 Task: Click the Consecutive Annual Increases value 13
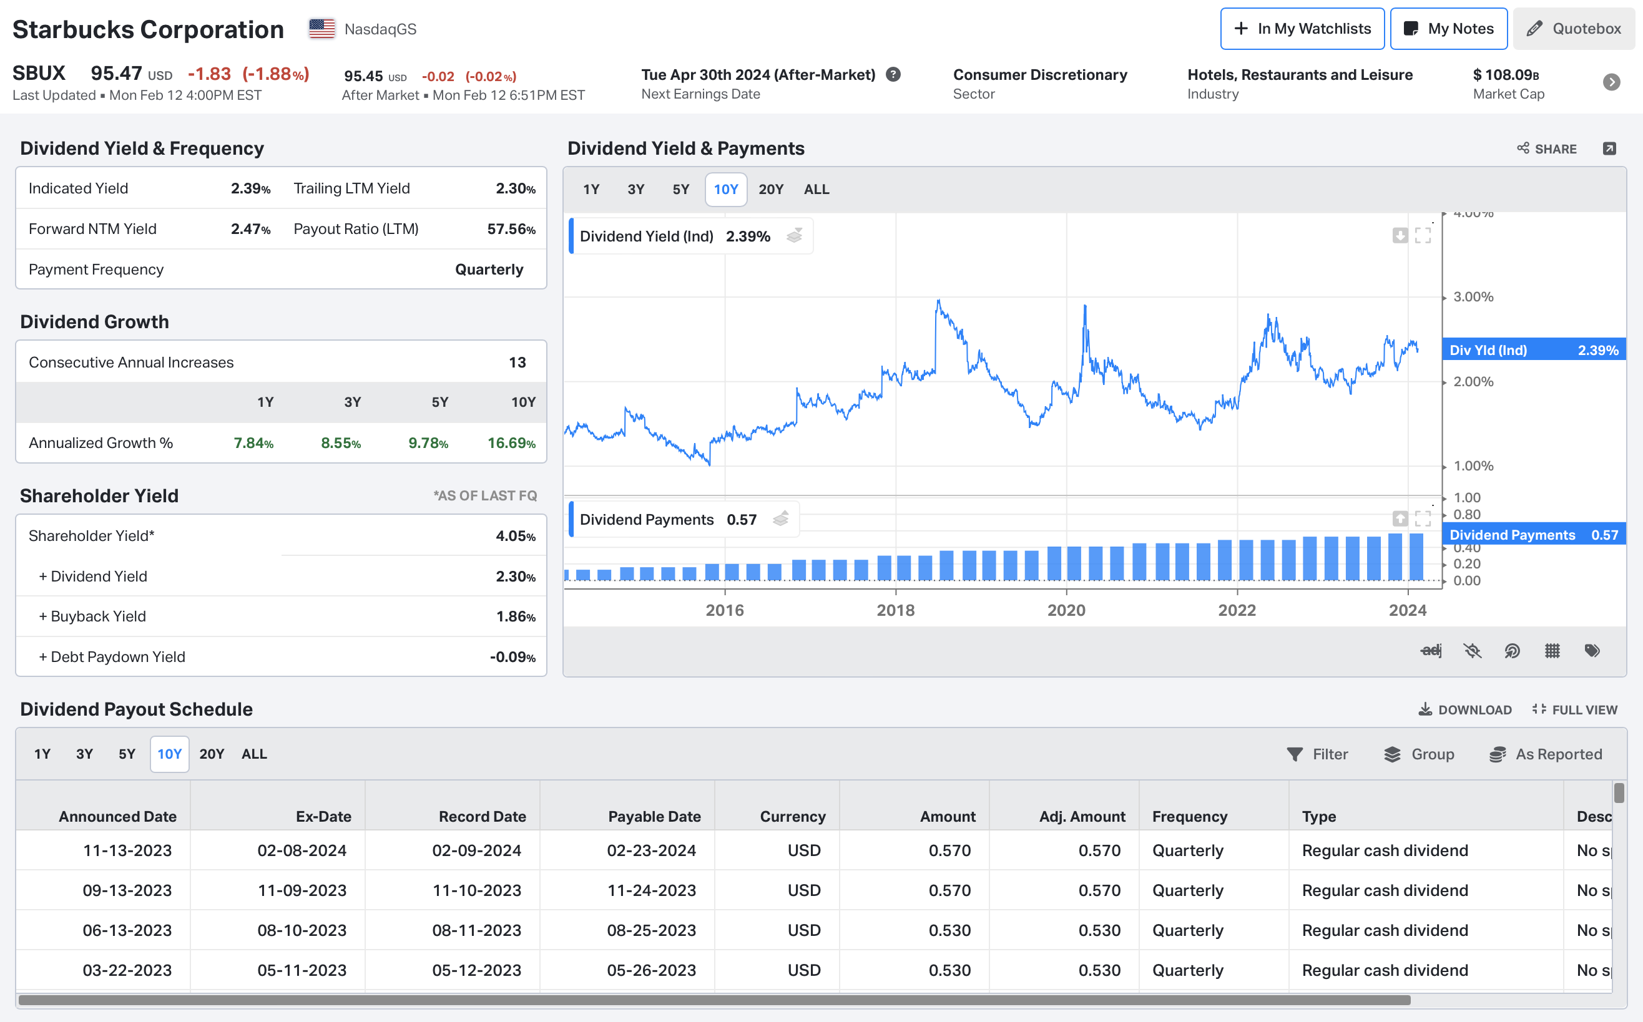point(517,363)
